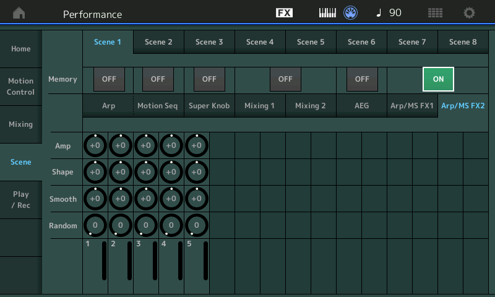Toggle AEG memory switch on
The image size is (495, 297).
362,79
